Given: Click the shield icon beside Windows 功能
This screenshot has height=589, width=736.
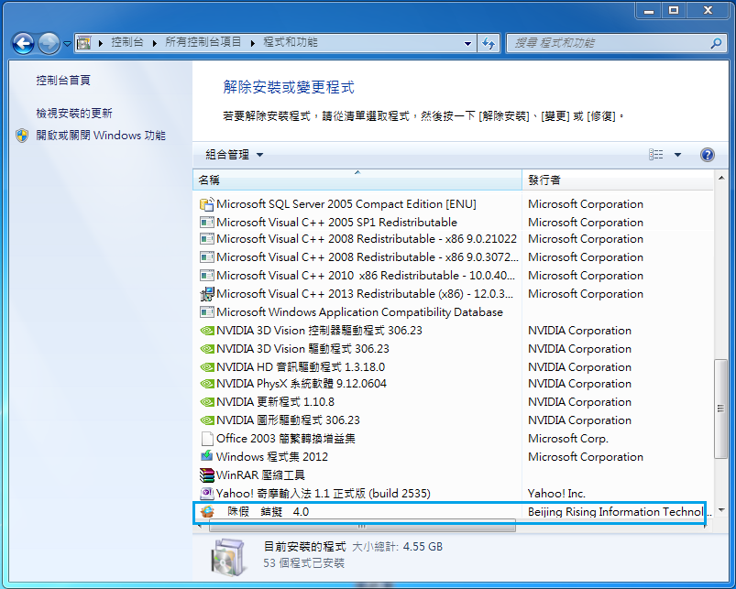Looking at the screenshot, I should click(22, 136).
